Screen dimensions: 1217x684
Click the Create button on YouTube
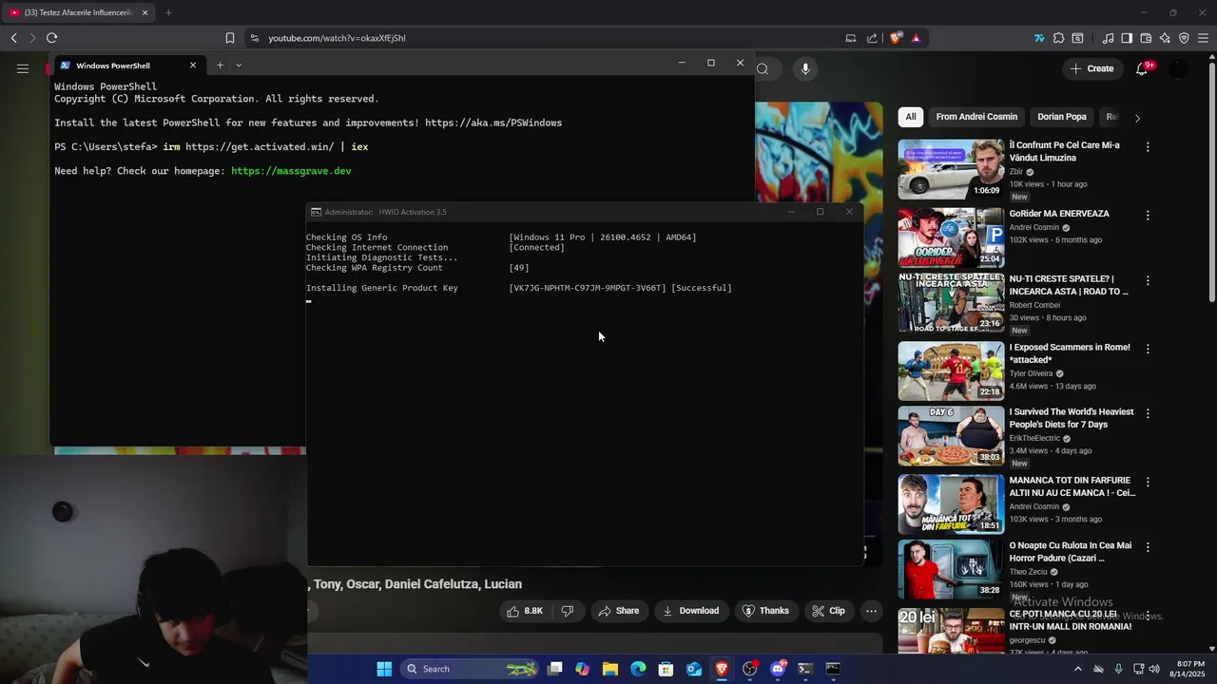point(1091,68)
